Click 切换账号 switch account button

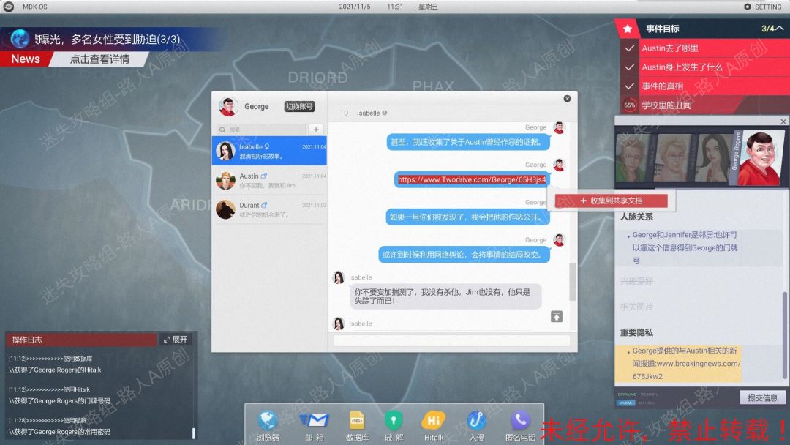tap(299, 106)
